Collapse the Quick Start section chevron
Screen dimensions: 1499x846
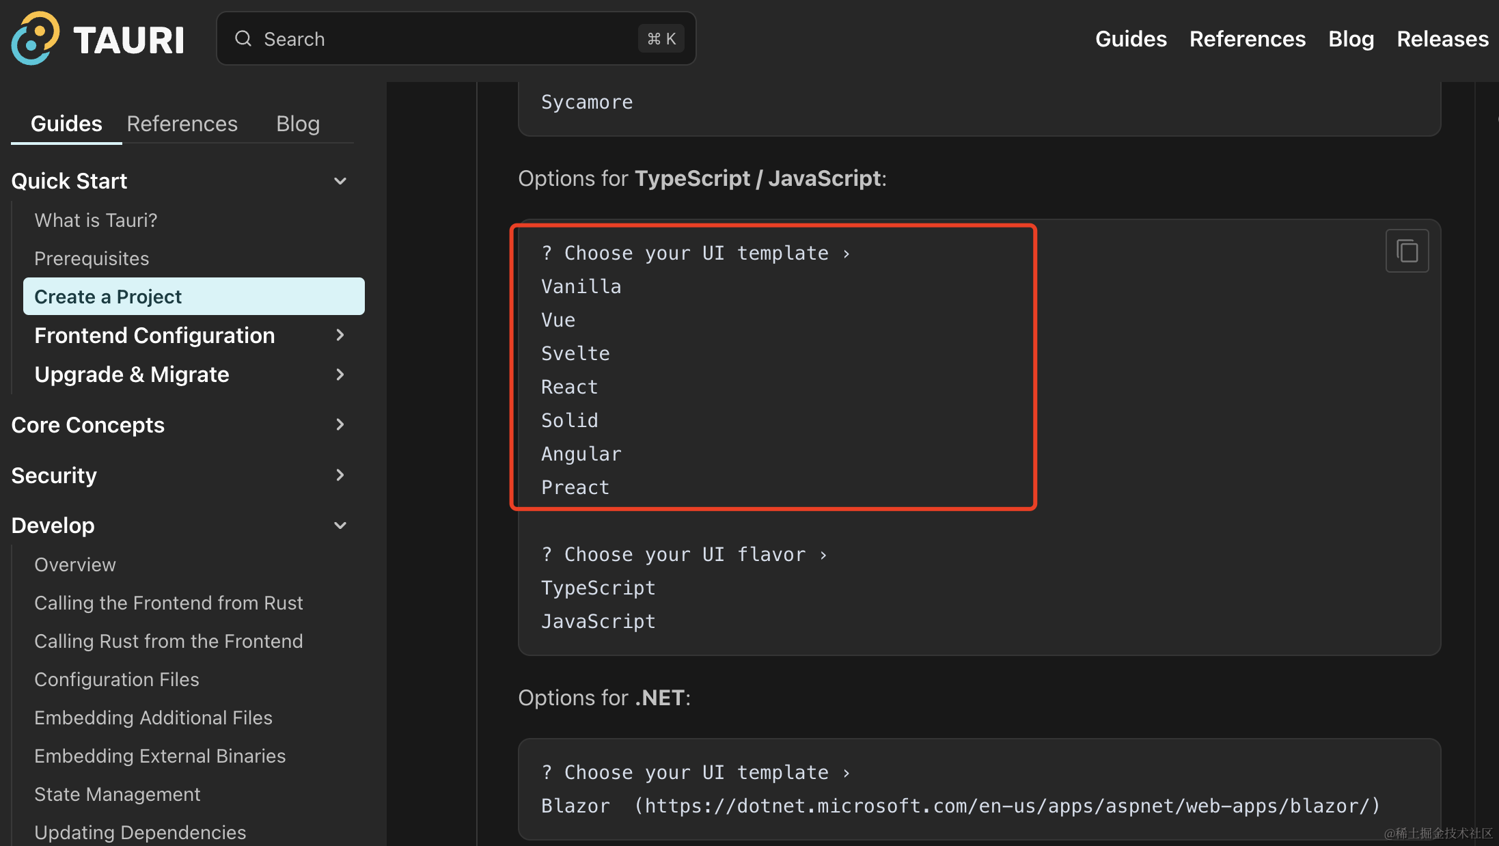pos(340,181)
